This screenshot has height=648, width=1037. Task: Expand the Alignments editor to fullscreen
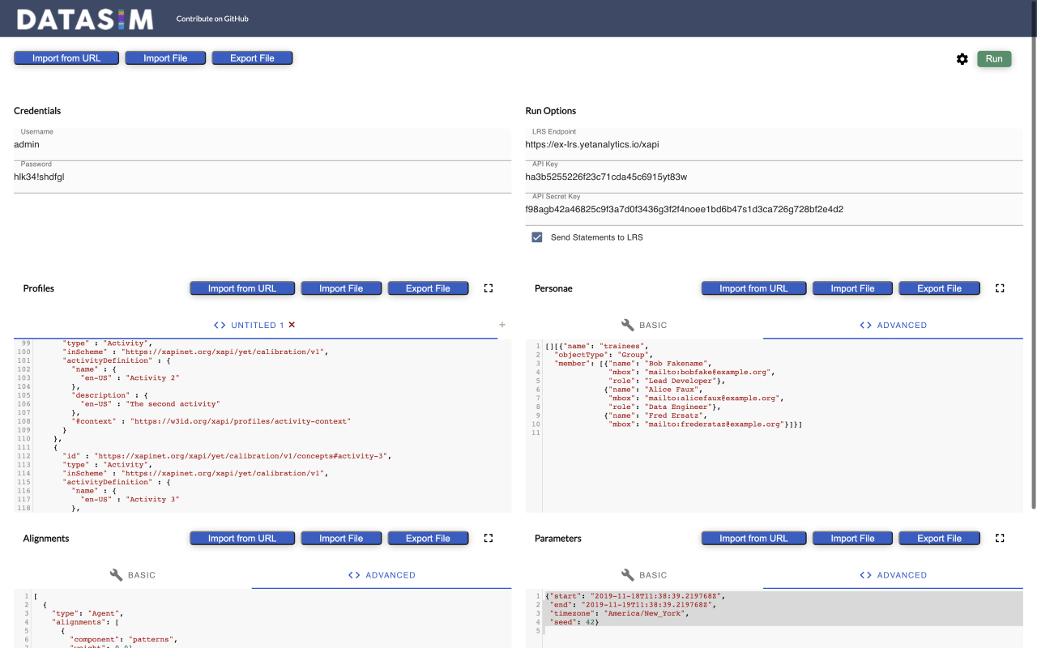coord(489,538)
